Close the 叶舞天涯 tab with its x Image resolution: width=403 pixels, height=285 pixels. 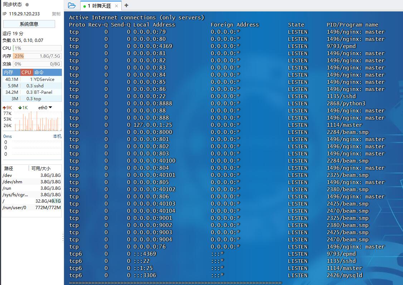click(116, 6)
